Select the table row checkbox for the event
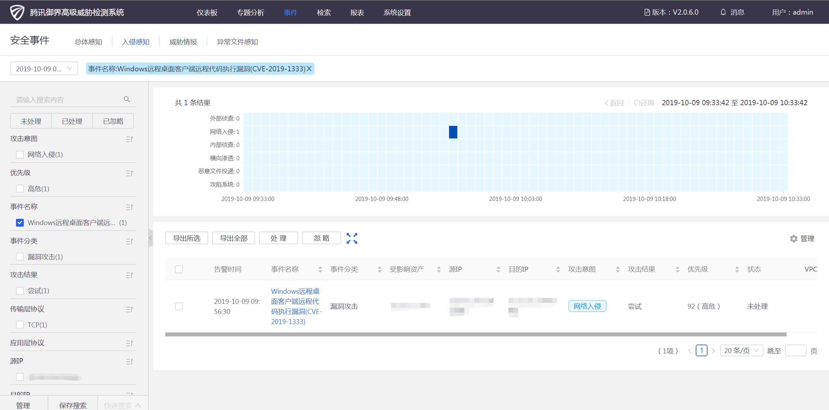 pos(179,306)
